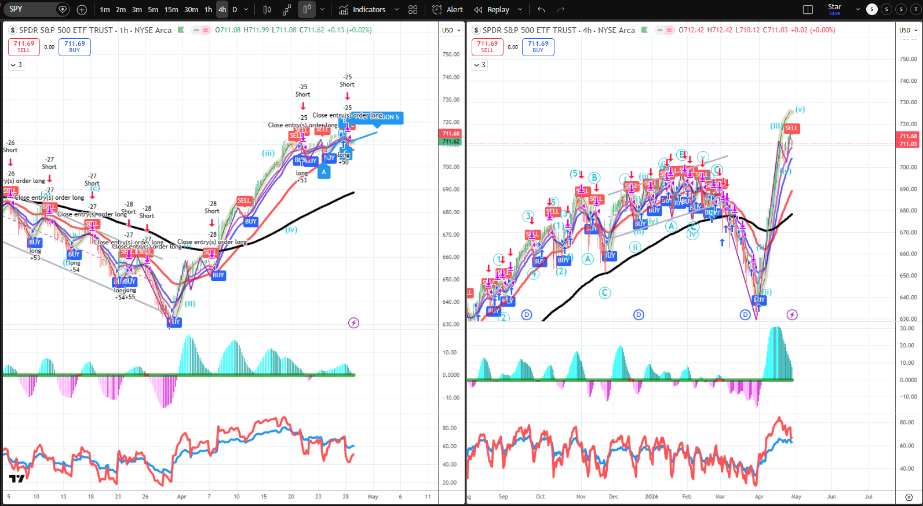Click the undo arrow
The height and width of the screenshot is (506, 923).
541,9
